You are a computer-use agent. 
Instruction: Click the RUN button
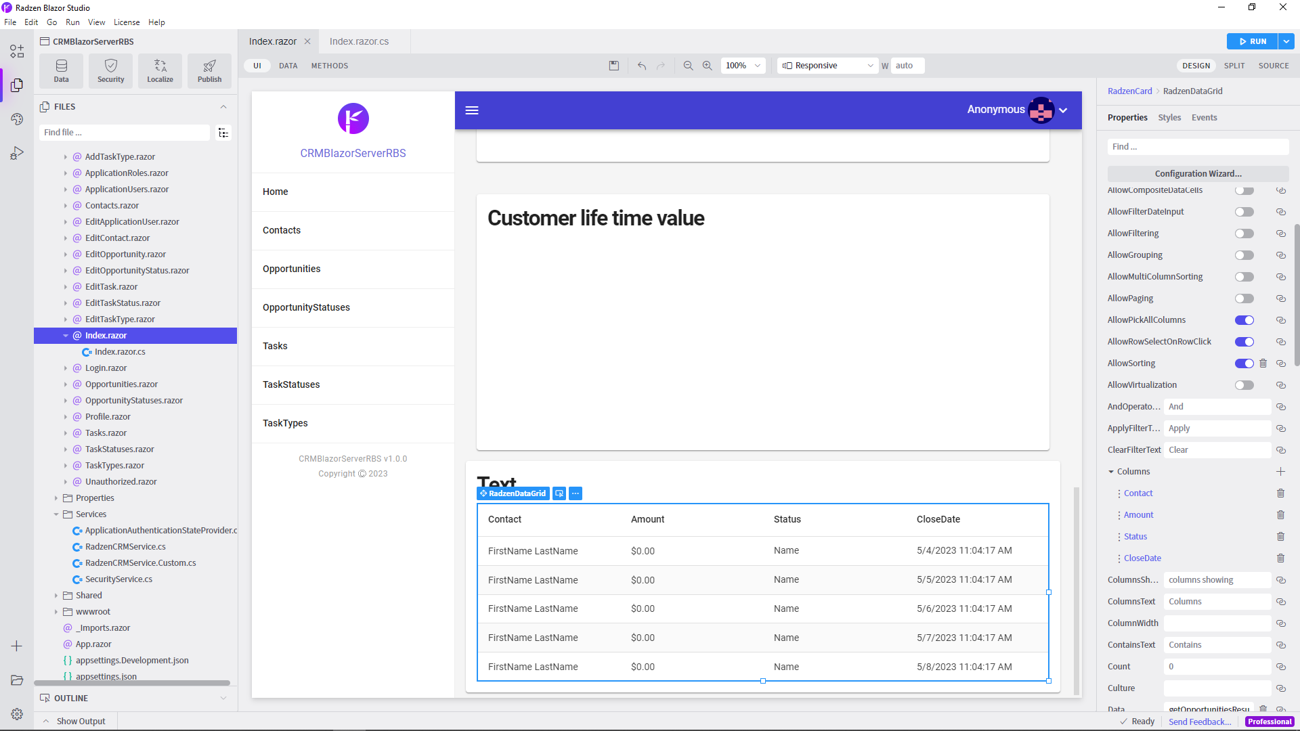click(x=1252, y=41)
